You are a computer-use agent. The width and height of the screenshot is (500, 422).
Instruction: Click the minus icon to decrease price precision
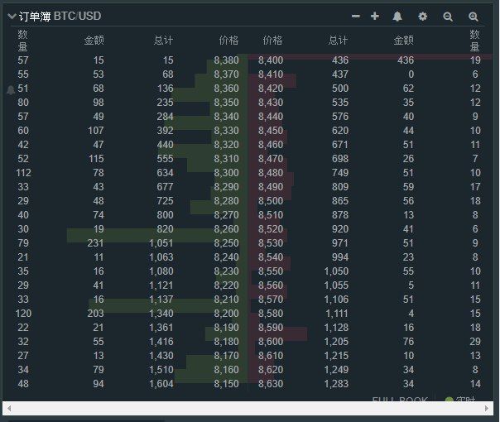point(356,17)
